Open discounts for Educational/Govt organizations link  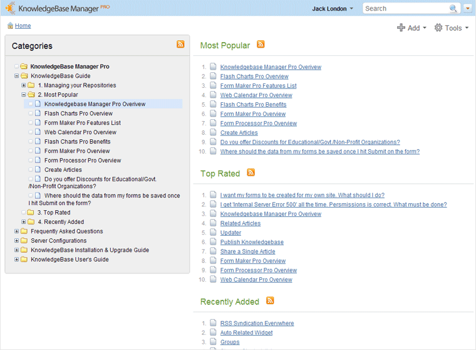310,142
